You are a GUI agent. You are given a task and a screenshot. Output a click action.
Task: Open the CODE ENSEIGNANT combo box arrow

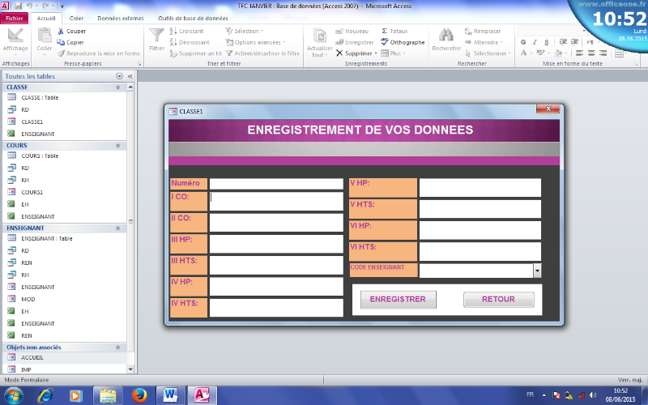[x=537, y=271]
